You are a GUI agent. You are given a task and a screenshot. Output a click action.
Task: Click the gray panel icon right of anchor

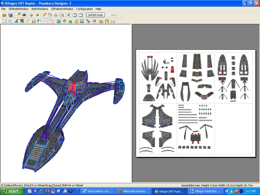(x=61, y=15)
